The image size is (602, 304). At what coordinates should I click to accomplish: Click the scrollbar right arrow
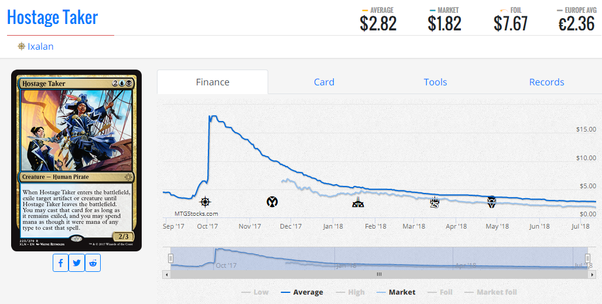[592, 275]
